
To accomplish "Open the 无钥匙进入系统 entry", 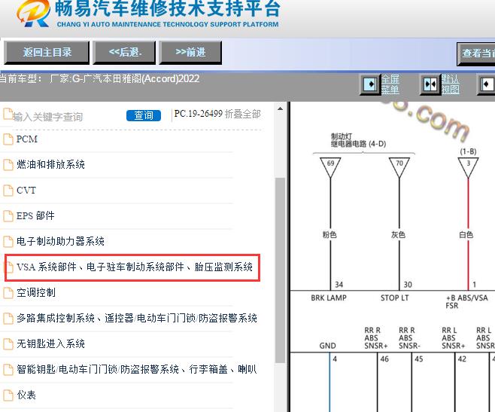I will pos(50,344).
